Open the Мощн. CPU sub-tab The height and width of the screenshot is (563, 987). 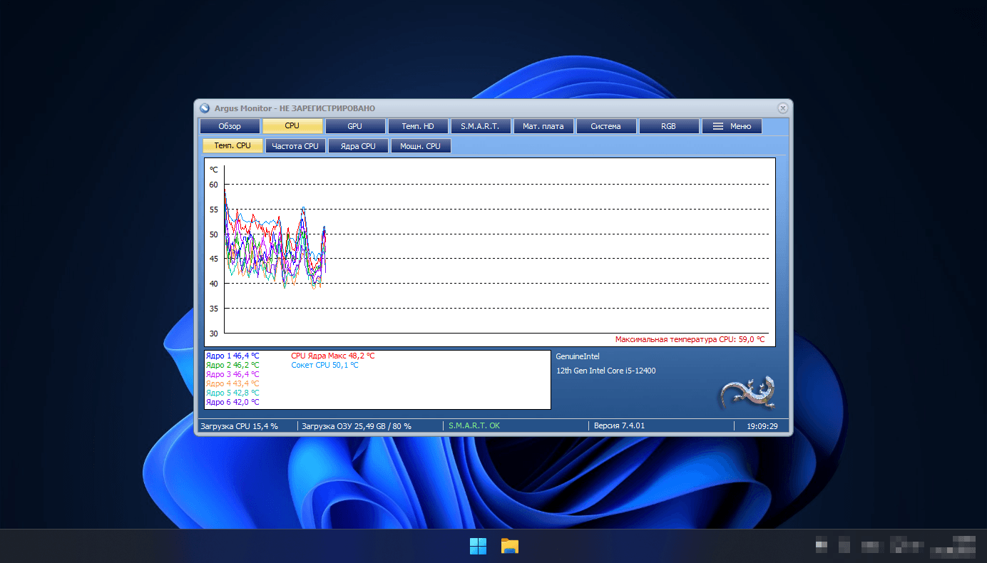[421, 146]
